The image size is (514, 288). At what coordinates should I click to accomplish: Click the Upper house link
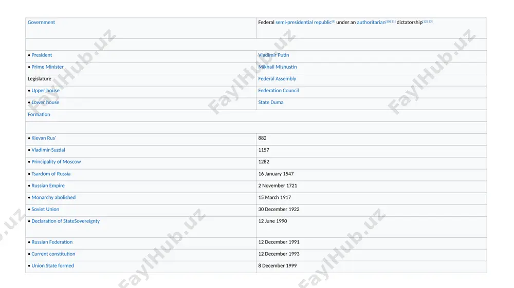click(x=45, y=90)
